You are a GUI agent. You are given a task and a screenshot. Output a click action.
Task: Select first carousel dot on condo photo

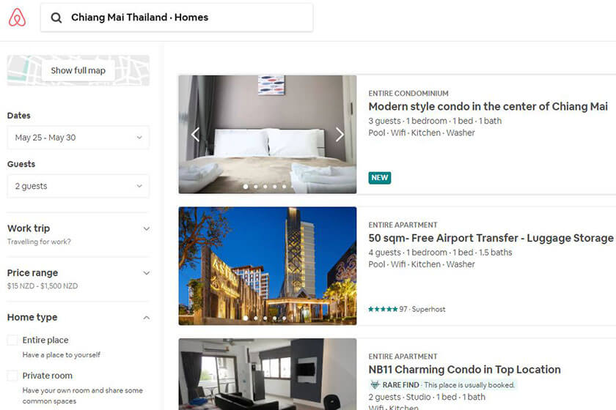click(246, 187)
